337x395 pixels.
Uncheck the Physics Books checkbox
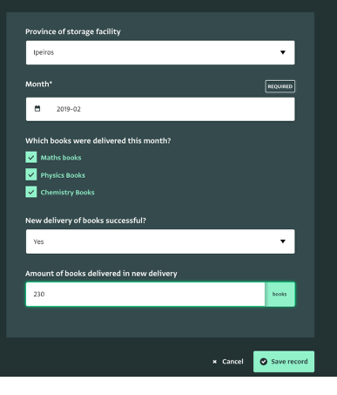(31, 174)
